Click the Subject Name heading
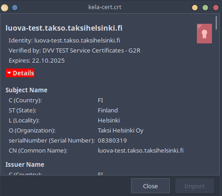Screen dimensions: 222x196 coord(26,90)
